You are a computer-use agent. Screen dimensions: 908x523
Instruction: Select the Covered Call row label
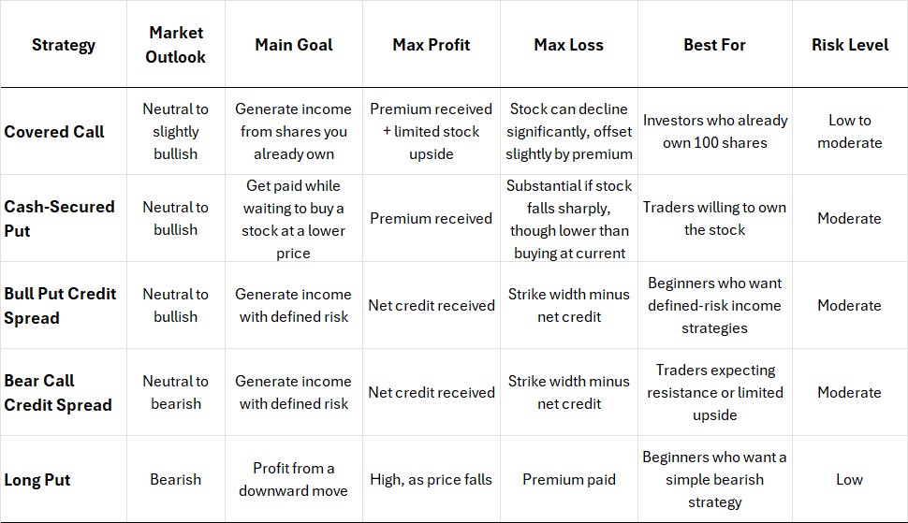coord(54,132)
